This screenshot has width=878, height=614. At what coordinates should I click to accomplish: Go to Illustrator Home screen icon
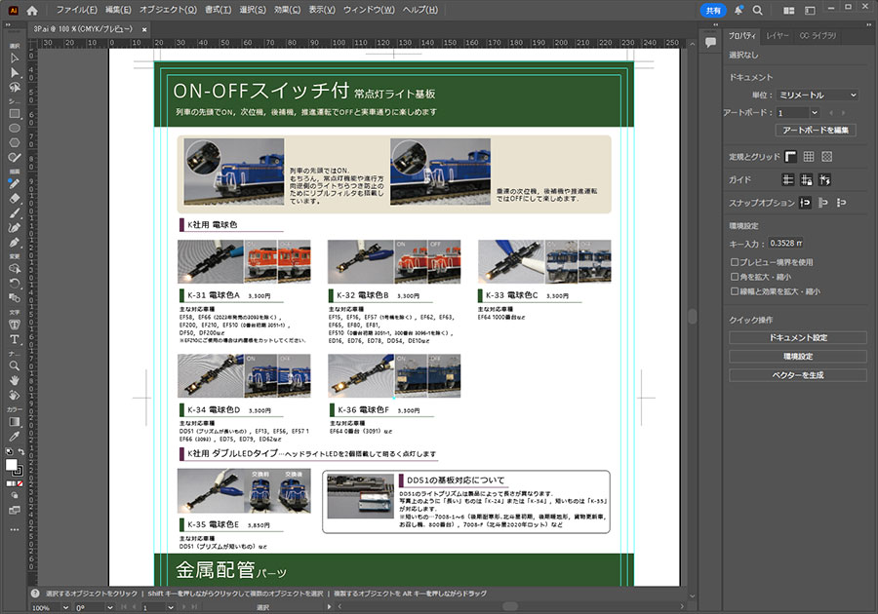click(x=32, y=10)
